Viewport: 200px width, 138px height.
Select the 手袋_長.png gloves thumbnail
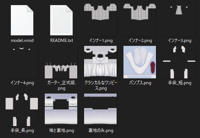(22, 110)
